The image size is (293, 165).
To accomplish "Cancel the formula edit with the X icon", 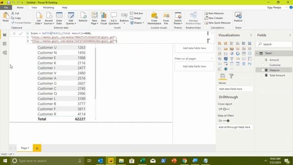I will click(x=14, y=33).
